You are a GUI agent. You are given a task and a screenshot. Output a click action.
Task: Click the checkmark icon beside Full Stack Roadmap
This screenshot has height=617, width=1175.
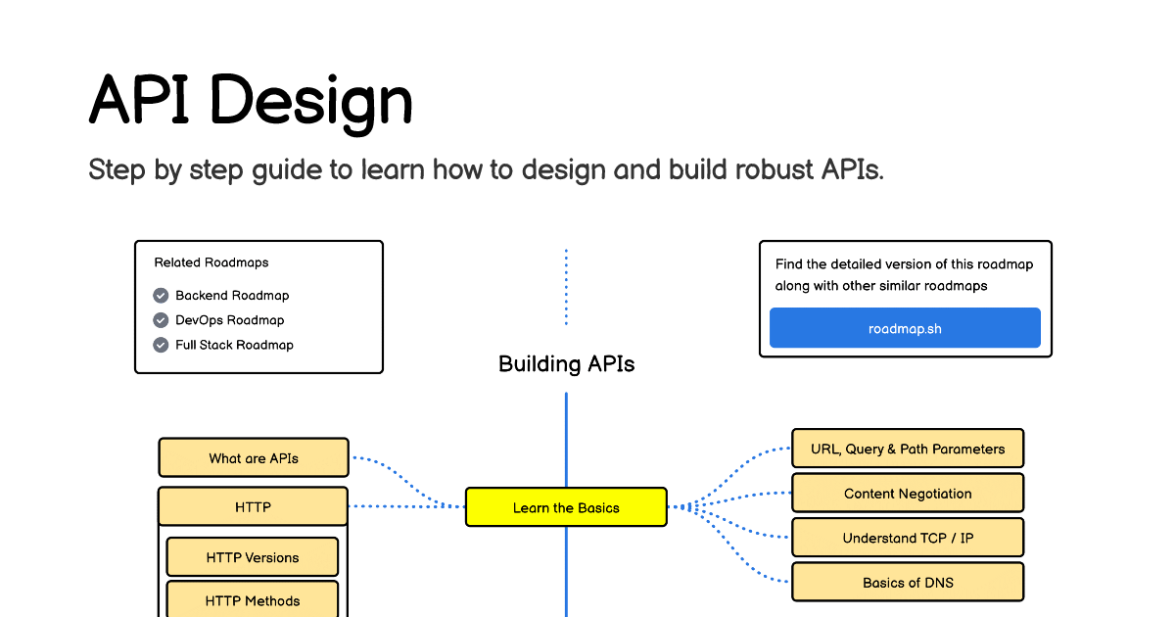(161, 345)
